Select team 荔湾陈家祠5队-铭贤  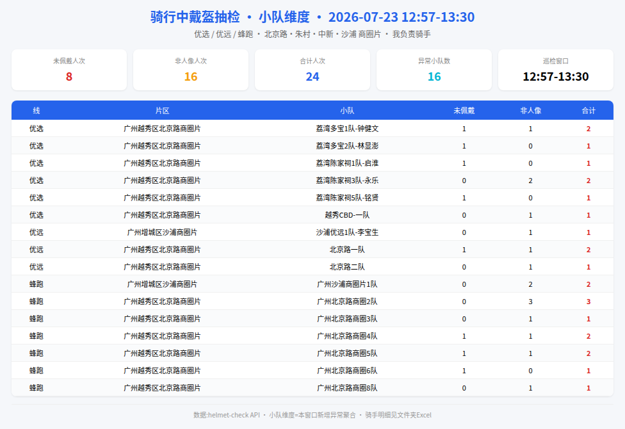pos(347,198)
